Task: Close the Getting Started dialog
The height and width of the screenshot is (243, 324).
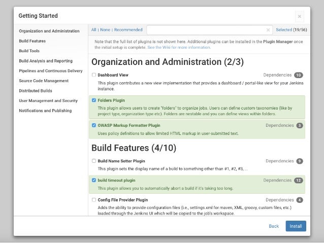Action: [x=300, y=16]
